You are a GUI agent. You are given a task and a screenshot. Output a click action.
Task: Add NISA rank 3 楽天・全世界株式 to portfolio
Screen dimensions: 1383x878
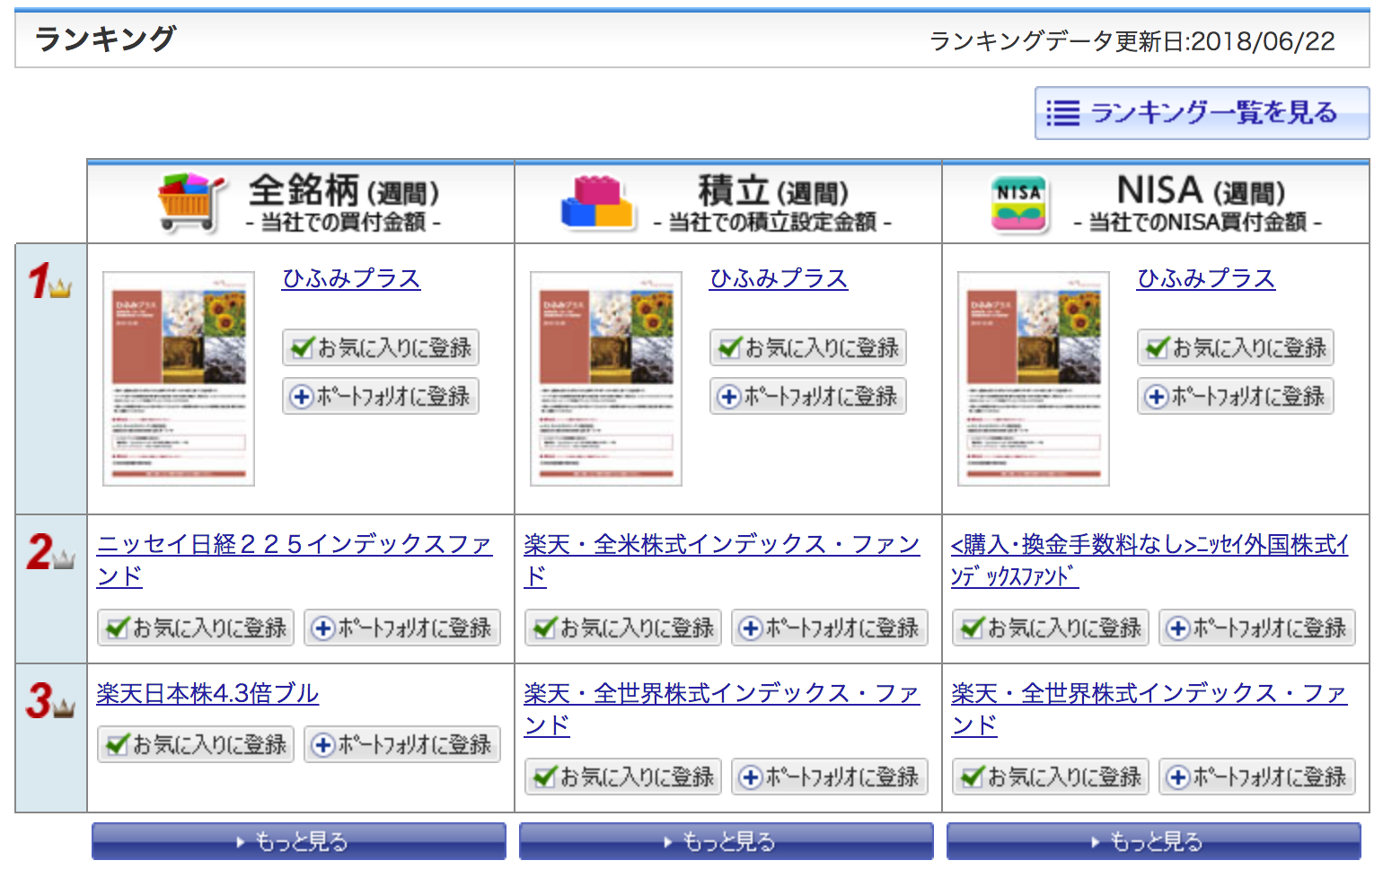[1257, 777]
